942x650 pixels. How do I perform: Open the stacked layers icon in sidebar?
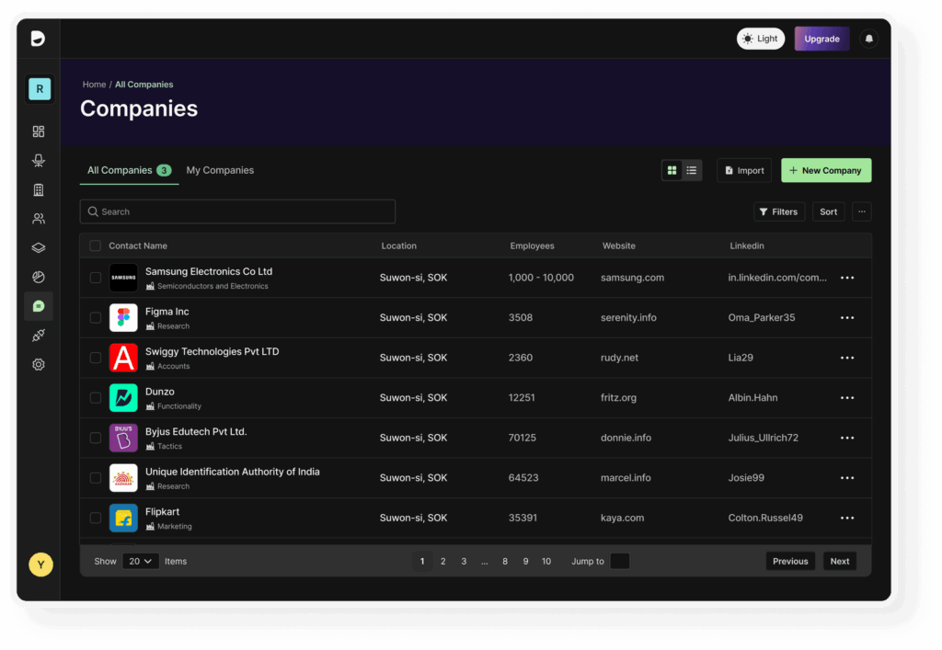click(39, 247)
